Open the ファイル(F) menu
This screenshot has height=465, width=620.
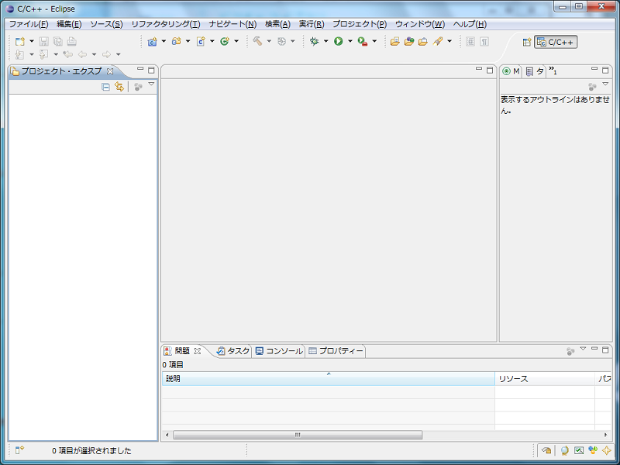(x=28, y=24)
